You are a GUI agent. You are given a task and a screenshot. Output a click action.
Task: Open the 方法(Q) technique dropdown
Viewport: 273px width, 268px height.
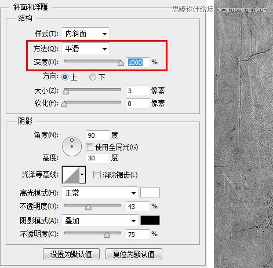coord(85,49)
